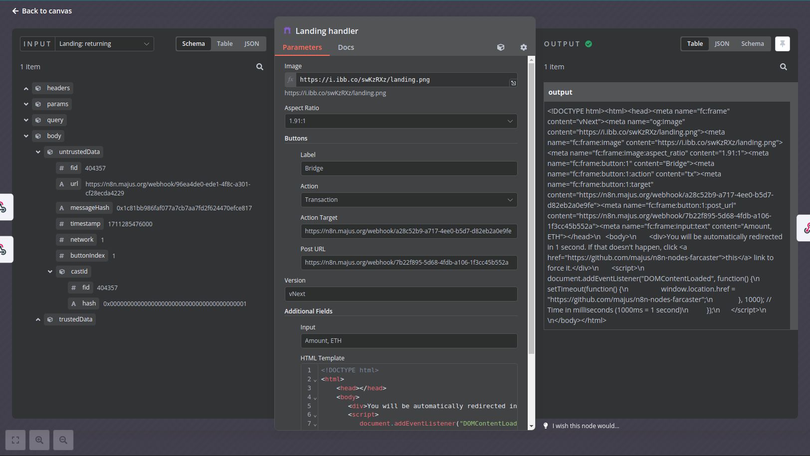Open the Action Transaction dropdown
Viewport: 810px width, 456px height.
[409, 200]
